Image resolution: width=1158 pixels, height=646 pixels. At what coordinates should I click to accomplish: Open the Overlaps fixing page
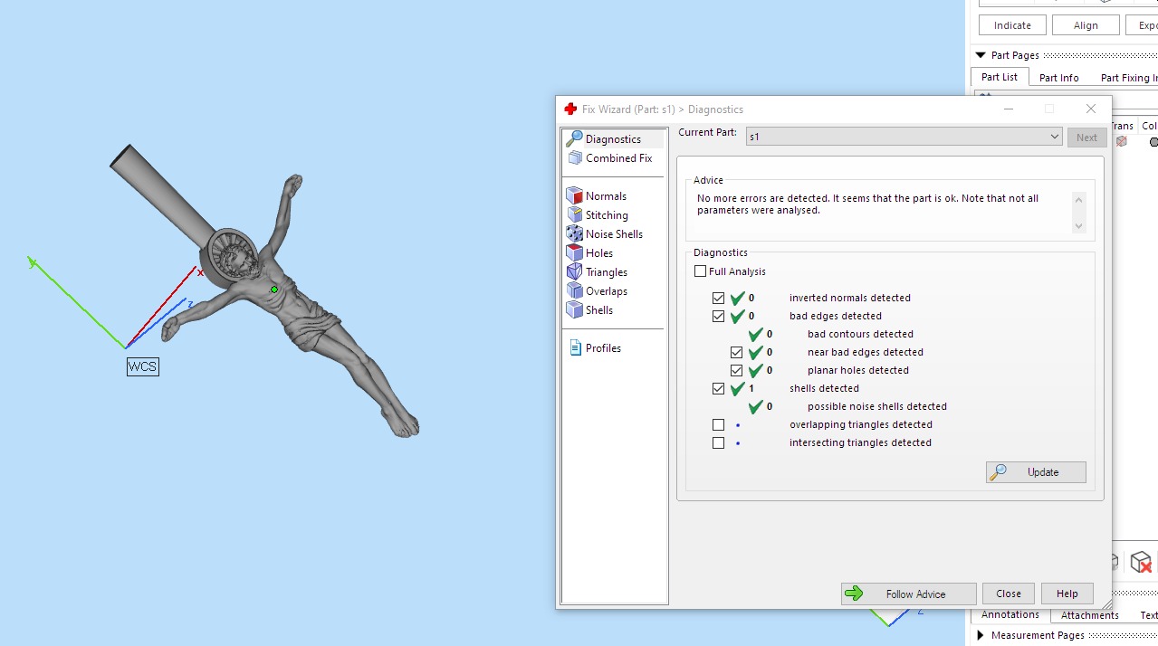[606, 290]
